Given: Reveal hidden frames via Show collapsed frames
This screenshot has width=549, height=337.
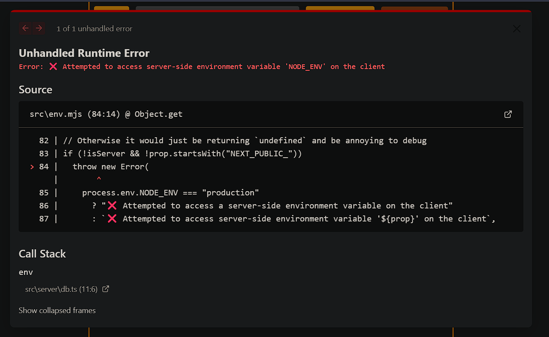Looking at the screenshot, I should (x=57, y=310).
